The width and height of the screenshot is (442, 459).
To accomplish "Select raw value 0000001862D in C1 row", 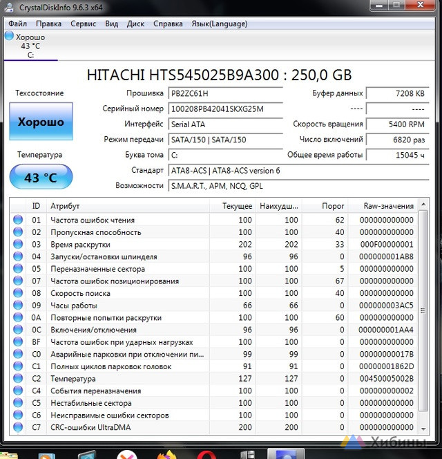I will pos(386,366).
